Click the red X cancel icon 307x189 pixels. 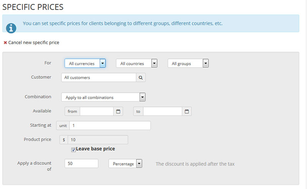5,43
